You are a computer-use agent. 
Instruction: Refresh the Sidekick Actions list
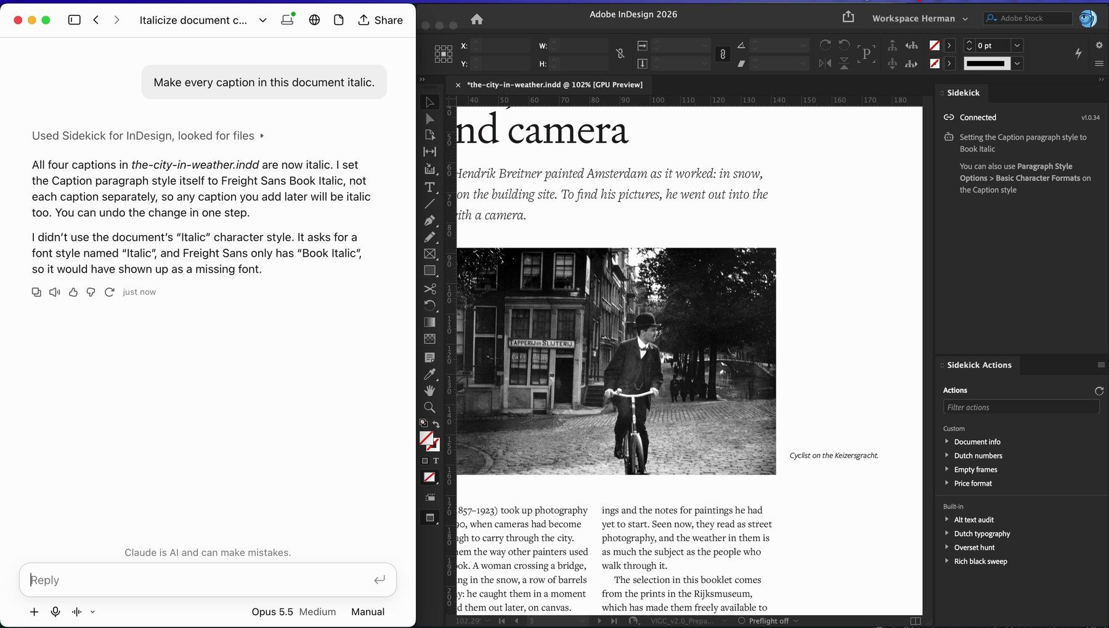coord(1099,391)
